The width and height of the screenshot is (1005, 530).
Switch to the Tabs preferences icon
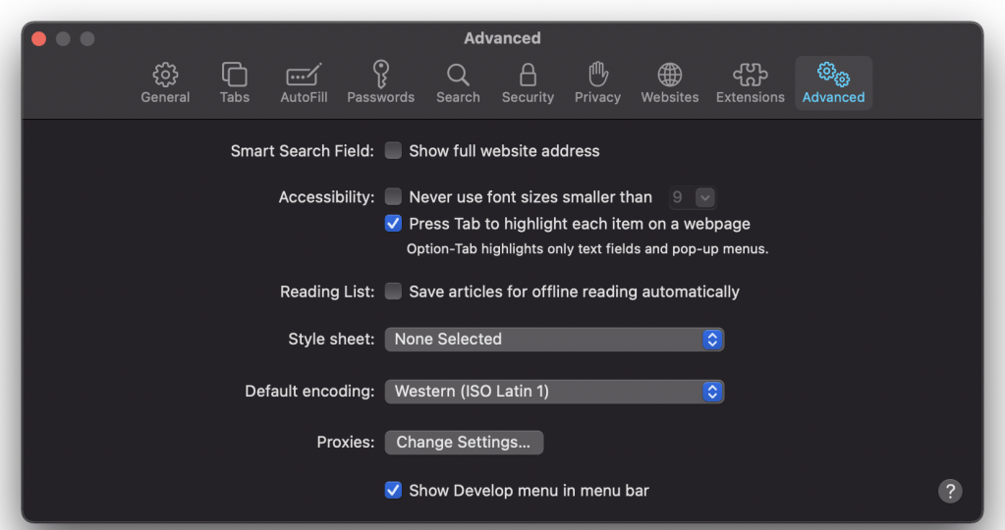[x=235, y=75]
